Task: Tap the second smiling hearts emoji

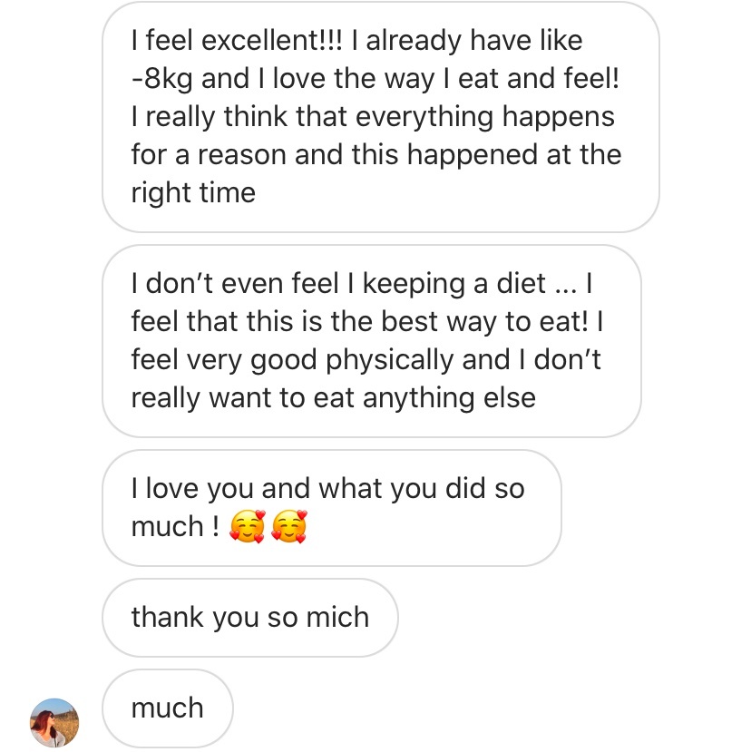Action: coord(289,527)
